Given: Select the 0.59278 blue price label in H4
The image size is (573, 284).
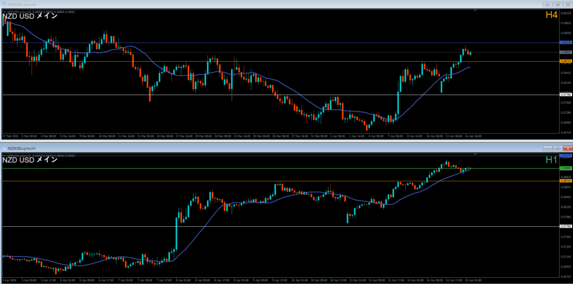Looking at the screenshot, I should (x=565, y=43).
